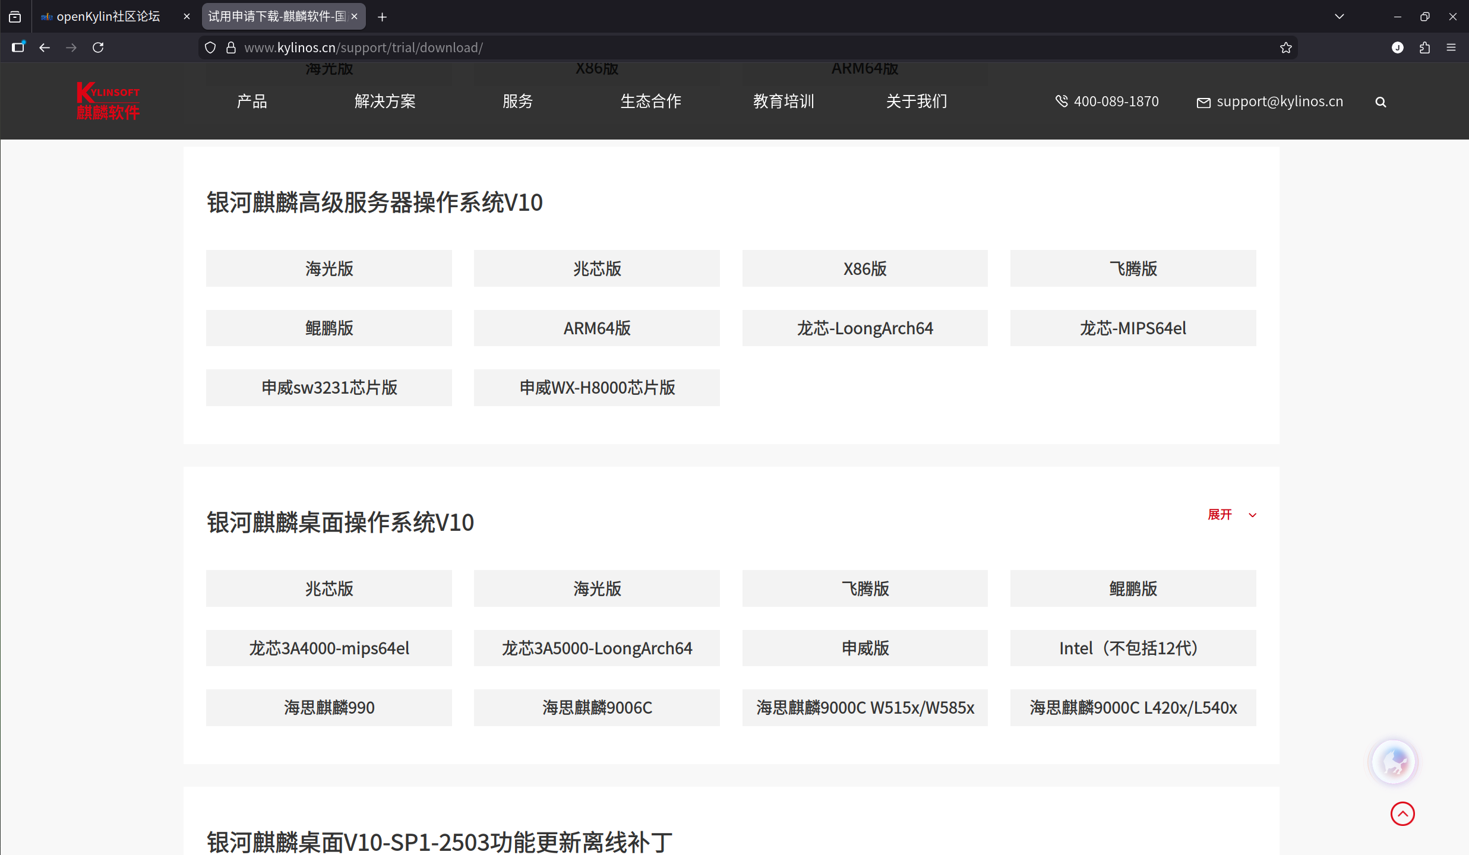The image size is (1469, 855).
Task: Click the Kylinsoft logo
Action: [x=108, y=101]
